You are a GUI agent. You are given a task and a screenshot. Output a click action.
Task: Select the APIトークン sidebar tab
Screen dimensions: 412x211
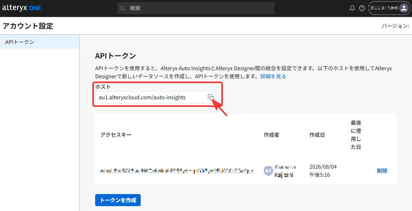[40, 42]
